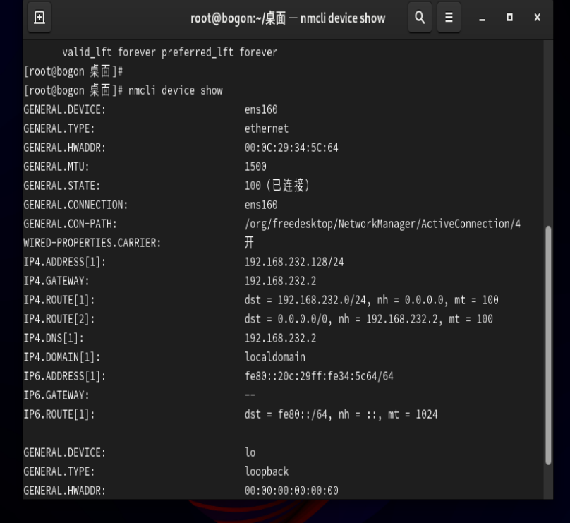Click the IP4.ROUTE[1] route value
The width and height of the screenshot is (570, 523).
pyautogui.click(x=371, y=300)
